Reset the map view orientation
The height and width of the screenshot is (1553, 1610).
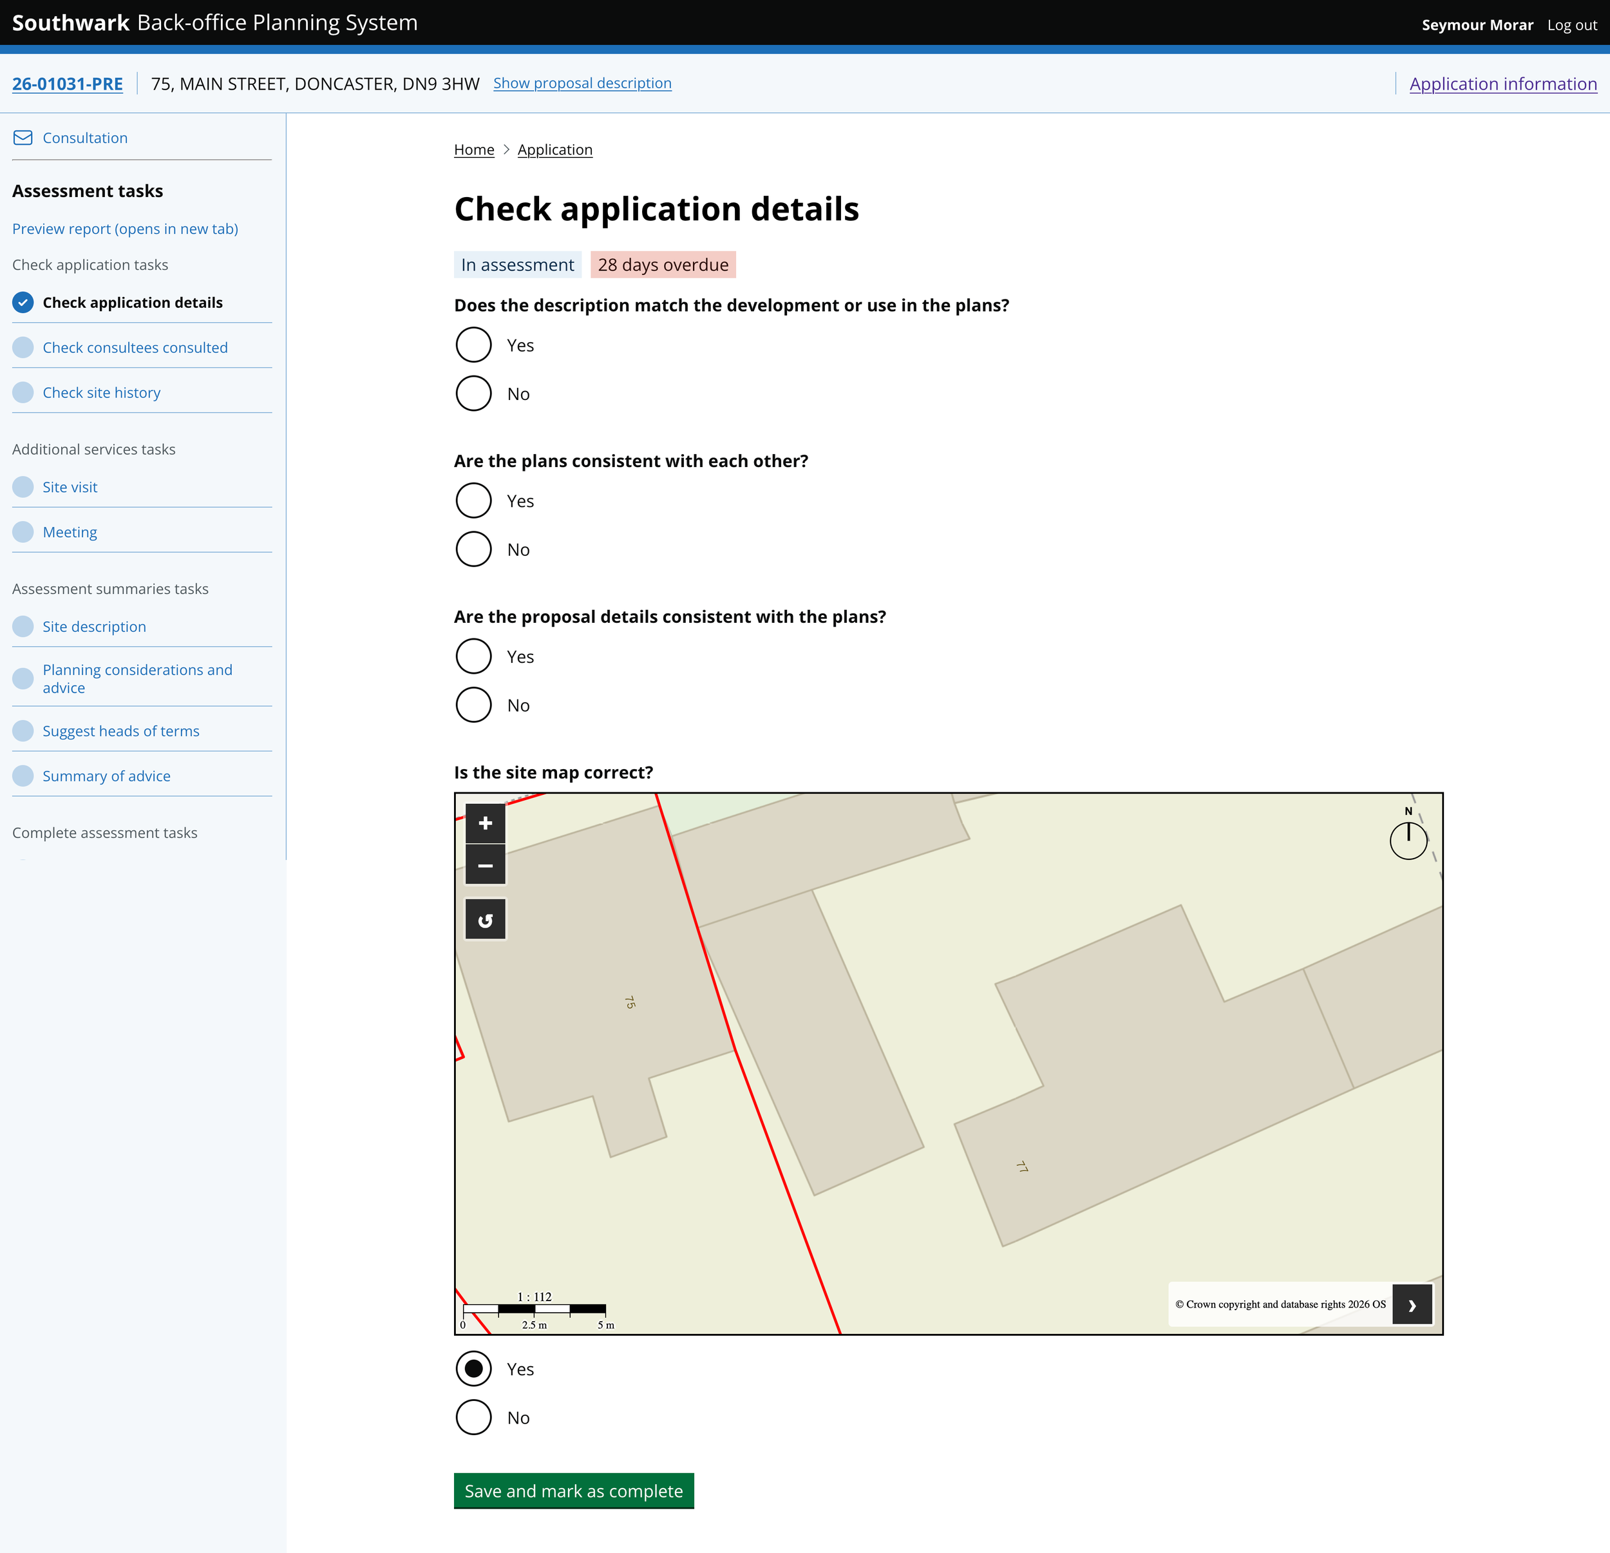[x=486, y=919]
